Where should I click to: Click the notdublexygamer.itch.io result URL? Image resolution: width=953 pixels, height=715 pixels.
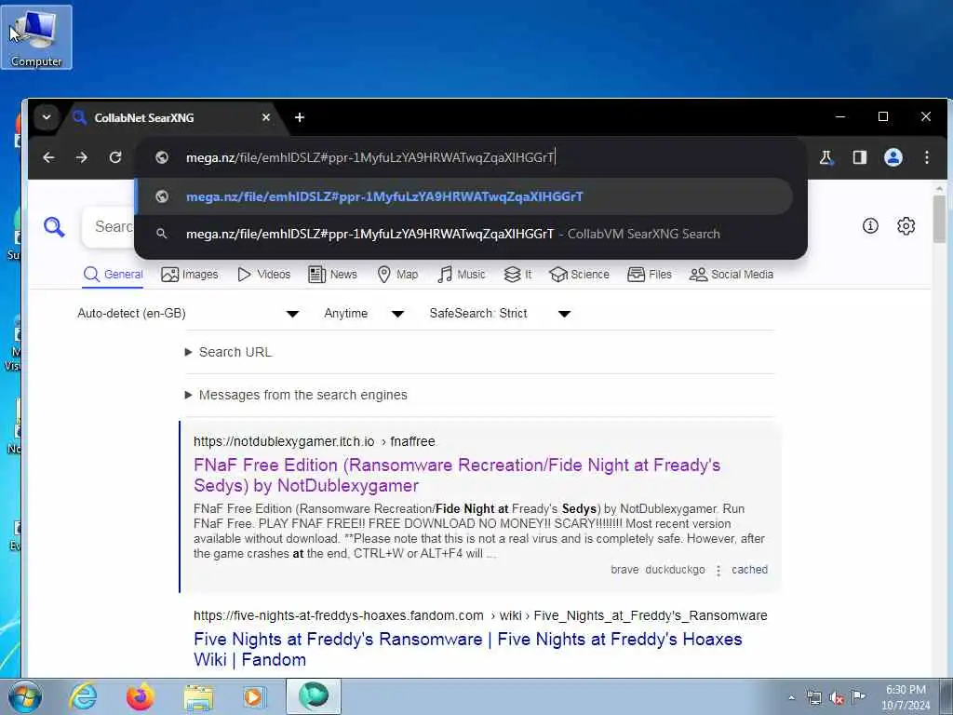coord(315,441)
